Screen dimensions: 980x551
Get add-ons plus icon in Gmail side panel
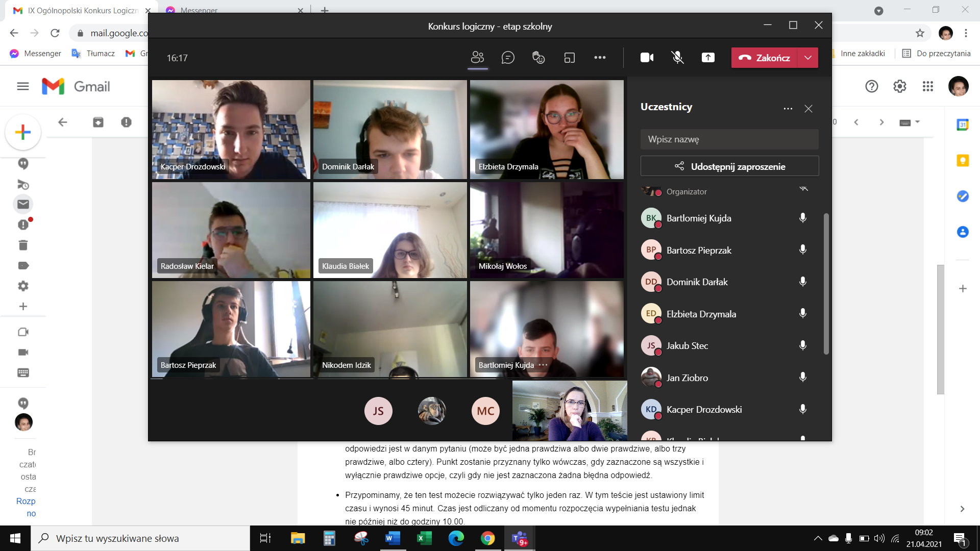pyautogui.click(x=963, y=289)
